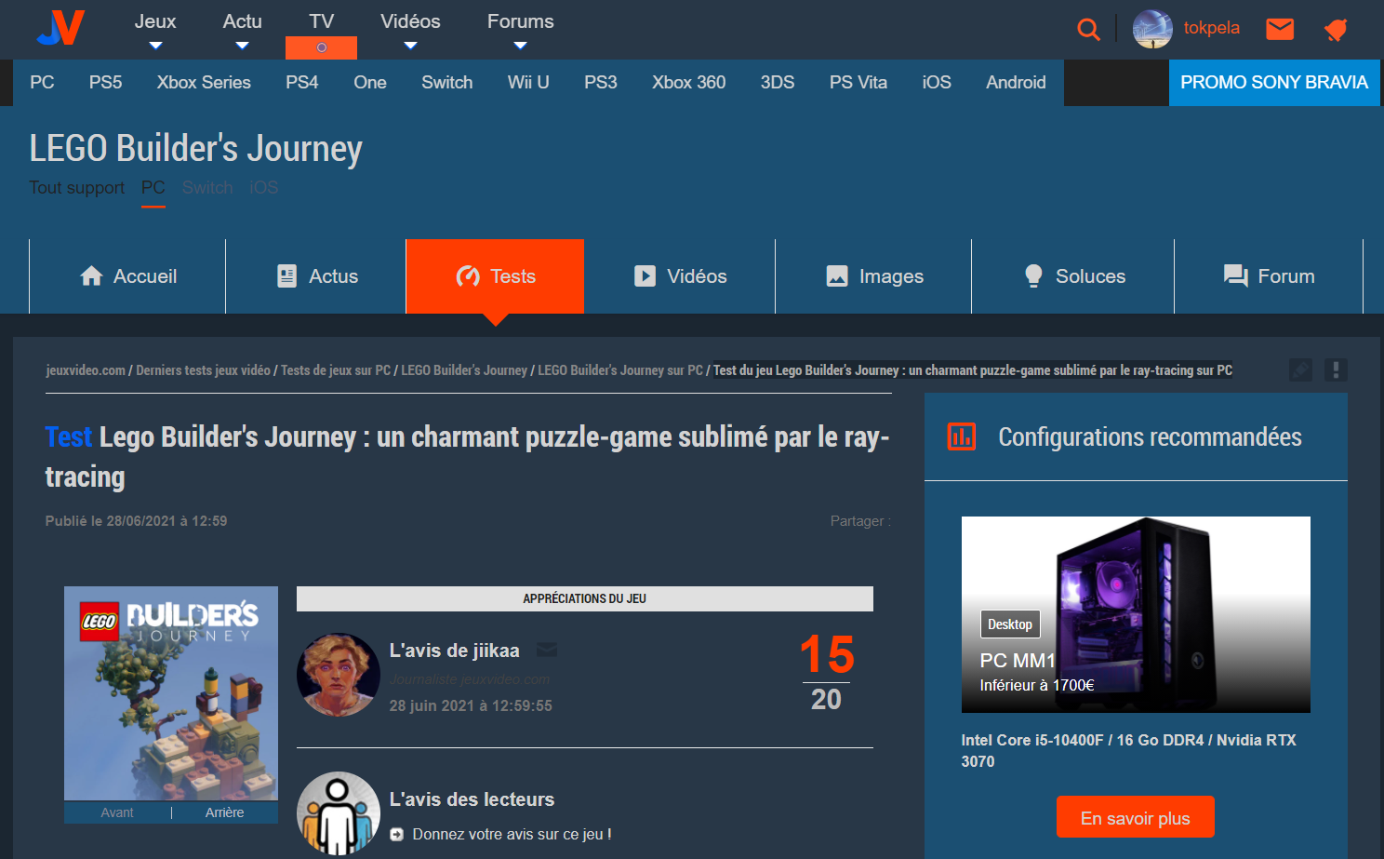
Task: Open the Actus game tab
Action: point(316,276)
